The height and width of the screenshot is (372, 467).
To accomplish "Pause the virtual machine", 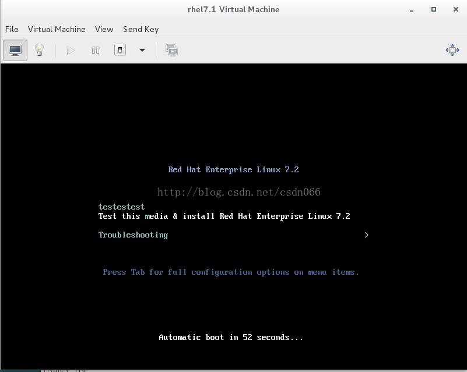I will tap(96, 50).
